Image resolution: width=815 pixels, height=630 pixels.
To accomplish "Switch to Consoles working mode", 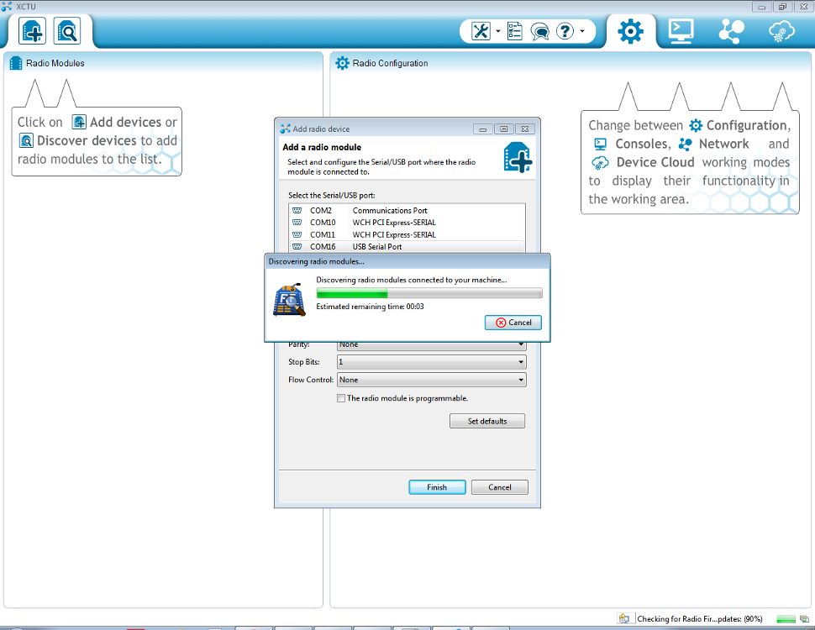I will tap(681, 31).
